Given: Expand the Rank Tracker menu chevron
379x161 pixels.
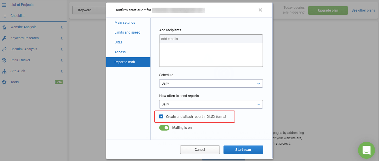Looking at the screenshot, I should (x=61, y=60).
